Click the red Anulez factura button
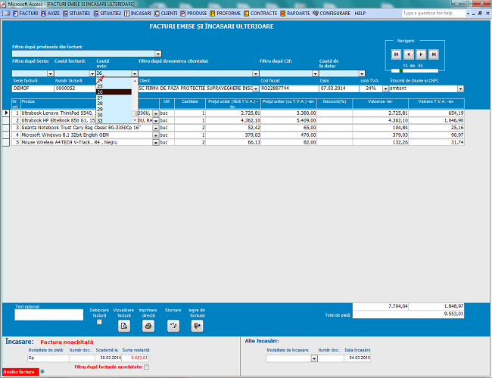Screen dimensions: 492x378 pos(20,372)
